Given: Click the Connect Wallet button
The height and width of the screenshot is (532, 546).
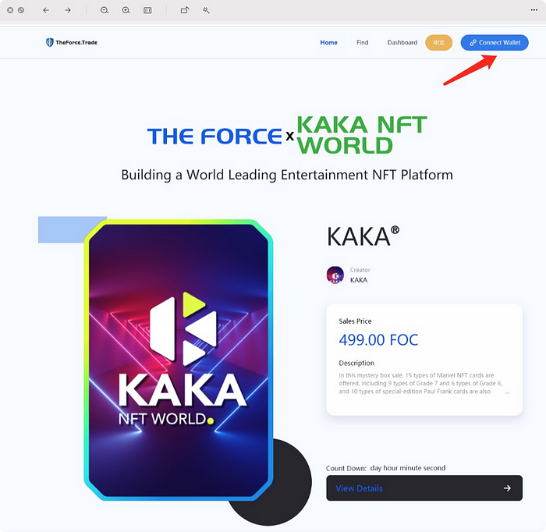Looking at the screenshot, I should [x=495, y=42].
